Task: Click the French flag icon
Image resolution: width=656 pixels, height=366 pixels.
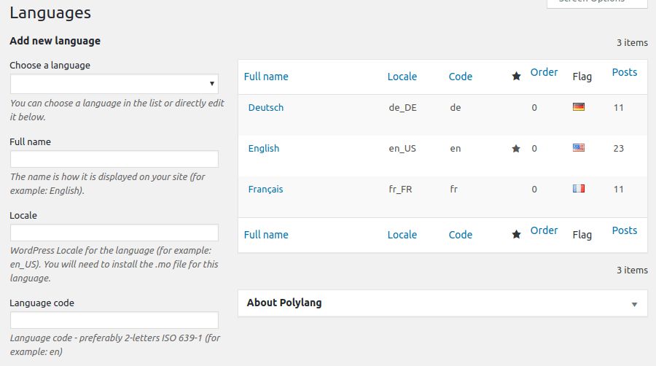Action: [579, 189]
